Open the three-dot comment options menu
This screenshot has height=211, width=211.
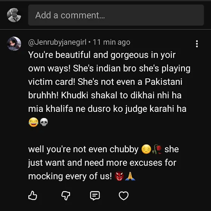tap(197, 44)
